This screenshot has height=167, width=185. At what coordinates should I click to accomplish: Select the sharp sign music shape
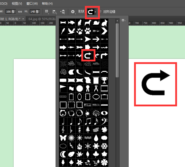[80, 130]
